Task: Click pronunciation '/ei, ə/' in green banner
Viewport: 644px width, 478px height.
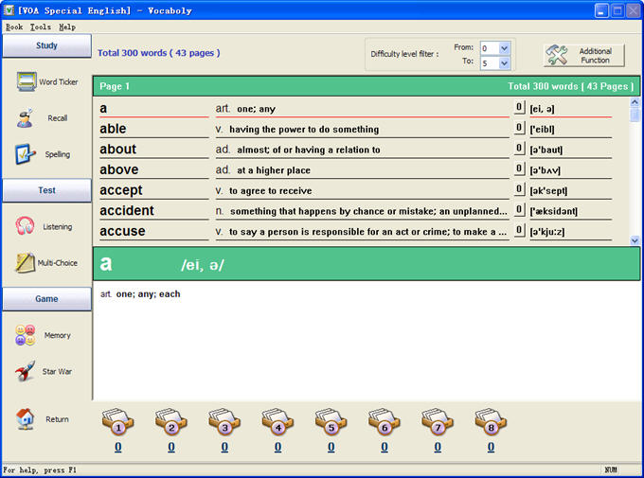Action: [202, 265]
